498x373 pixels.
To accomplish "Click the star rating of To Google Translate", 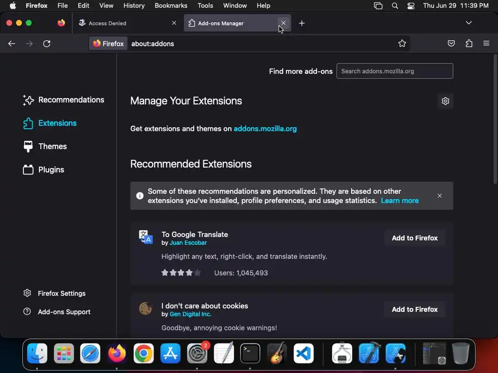I will tap(181, 272).
